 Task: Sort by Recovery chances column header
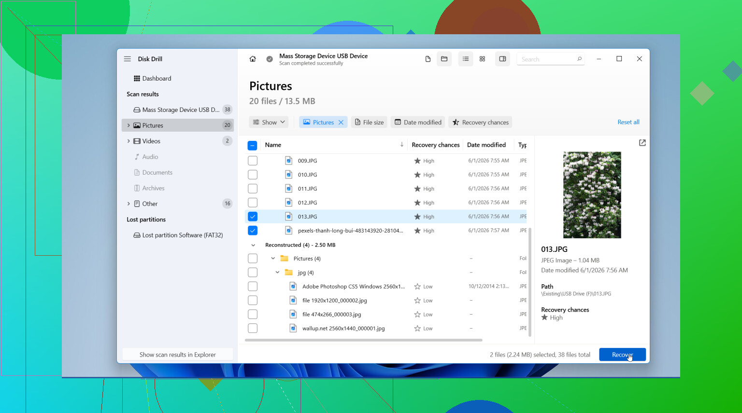(435, 145)
